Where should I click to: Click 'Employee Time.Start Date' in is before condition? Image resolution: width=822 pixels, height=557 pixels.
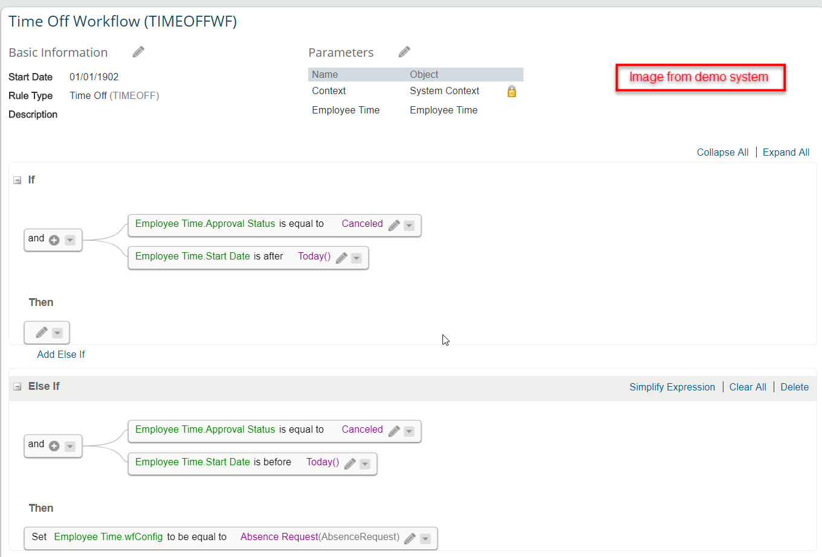(x=192, y=462)
